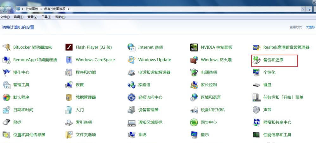Click the 网络和共享中心 icon
The image size is (316, 143).
click(257, 122)
